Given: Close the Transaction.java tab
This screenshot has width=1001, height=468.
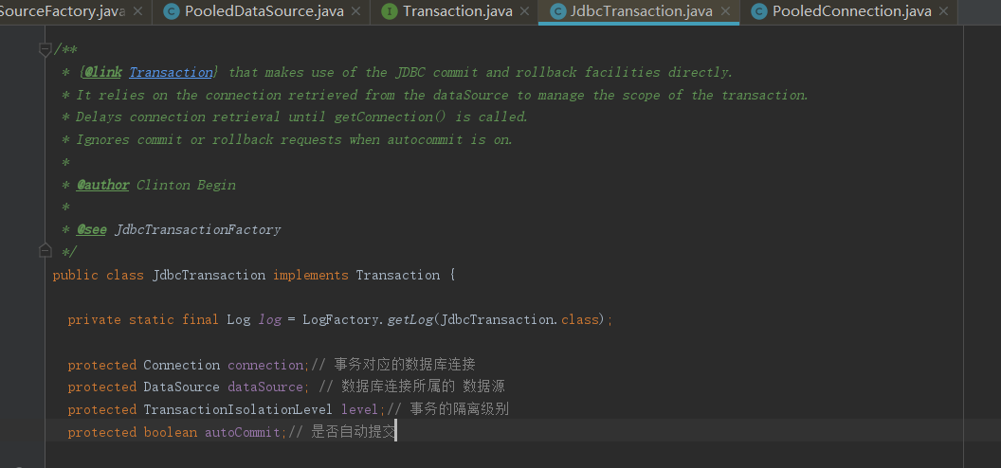Looking at the screenshot, I should (x=525, y=11).
